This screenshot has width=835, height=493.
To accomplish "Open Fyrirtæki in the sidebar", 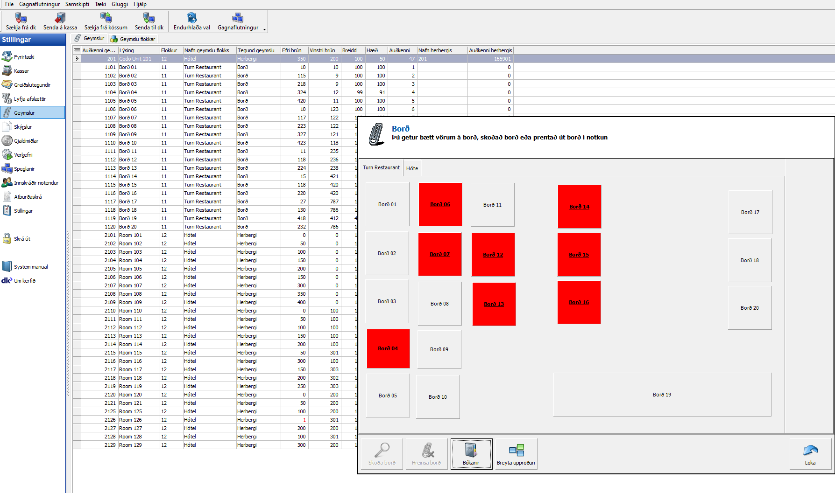I will click(24, 57).
